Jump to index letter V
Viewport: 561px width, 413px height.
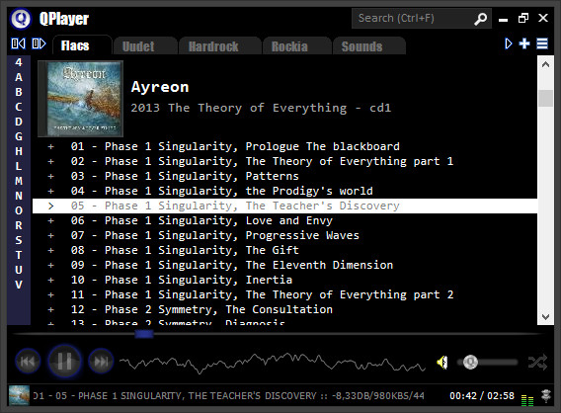(19, 285)
